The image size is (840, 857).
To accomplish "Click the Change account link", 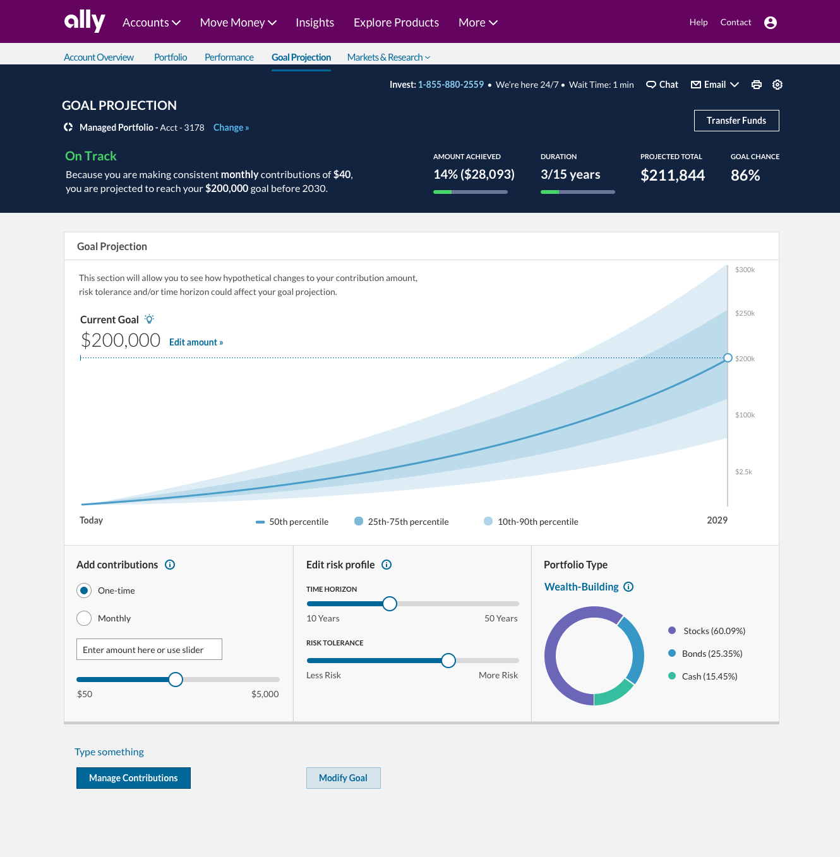I will (231, 128).
